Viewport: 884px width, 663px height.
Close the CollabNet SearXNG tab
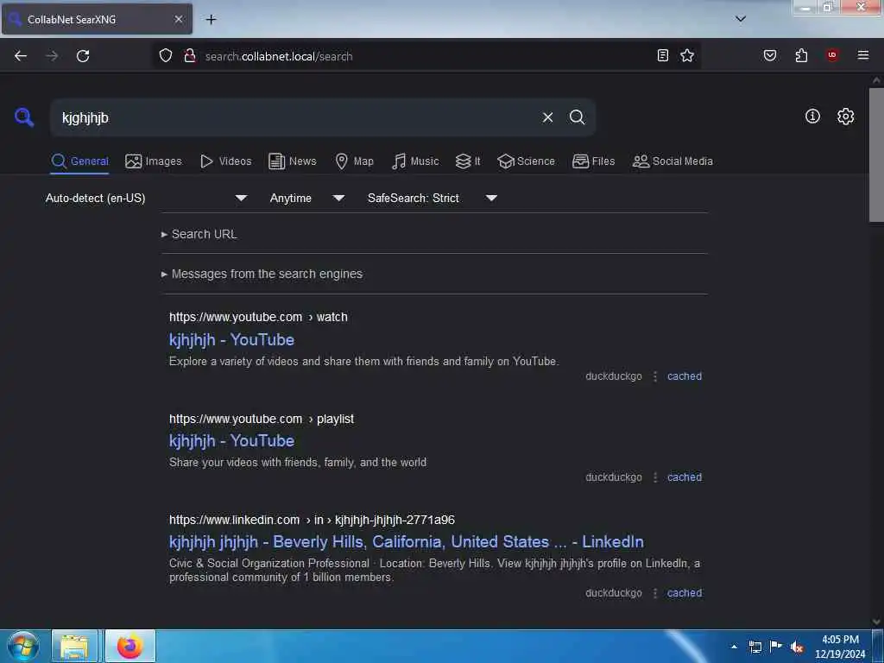pyautogui.click(x=179, y=19)
